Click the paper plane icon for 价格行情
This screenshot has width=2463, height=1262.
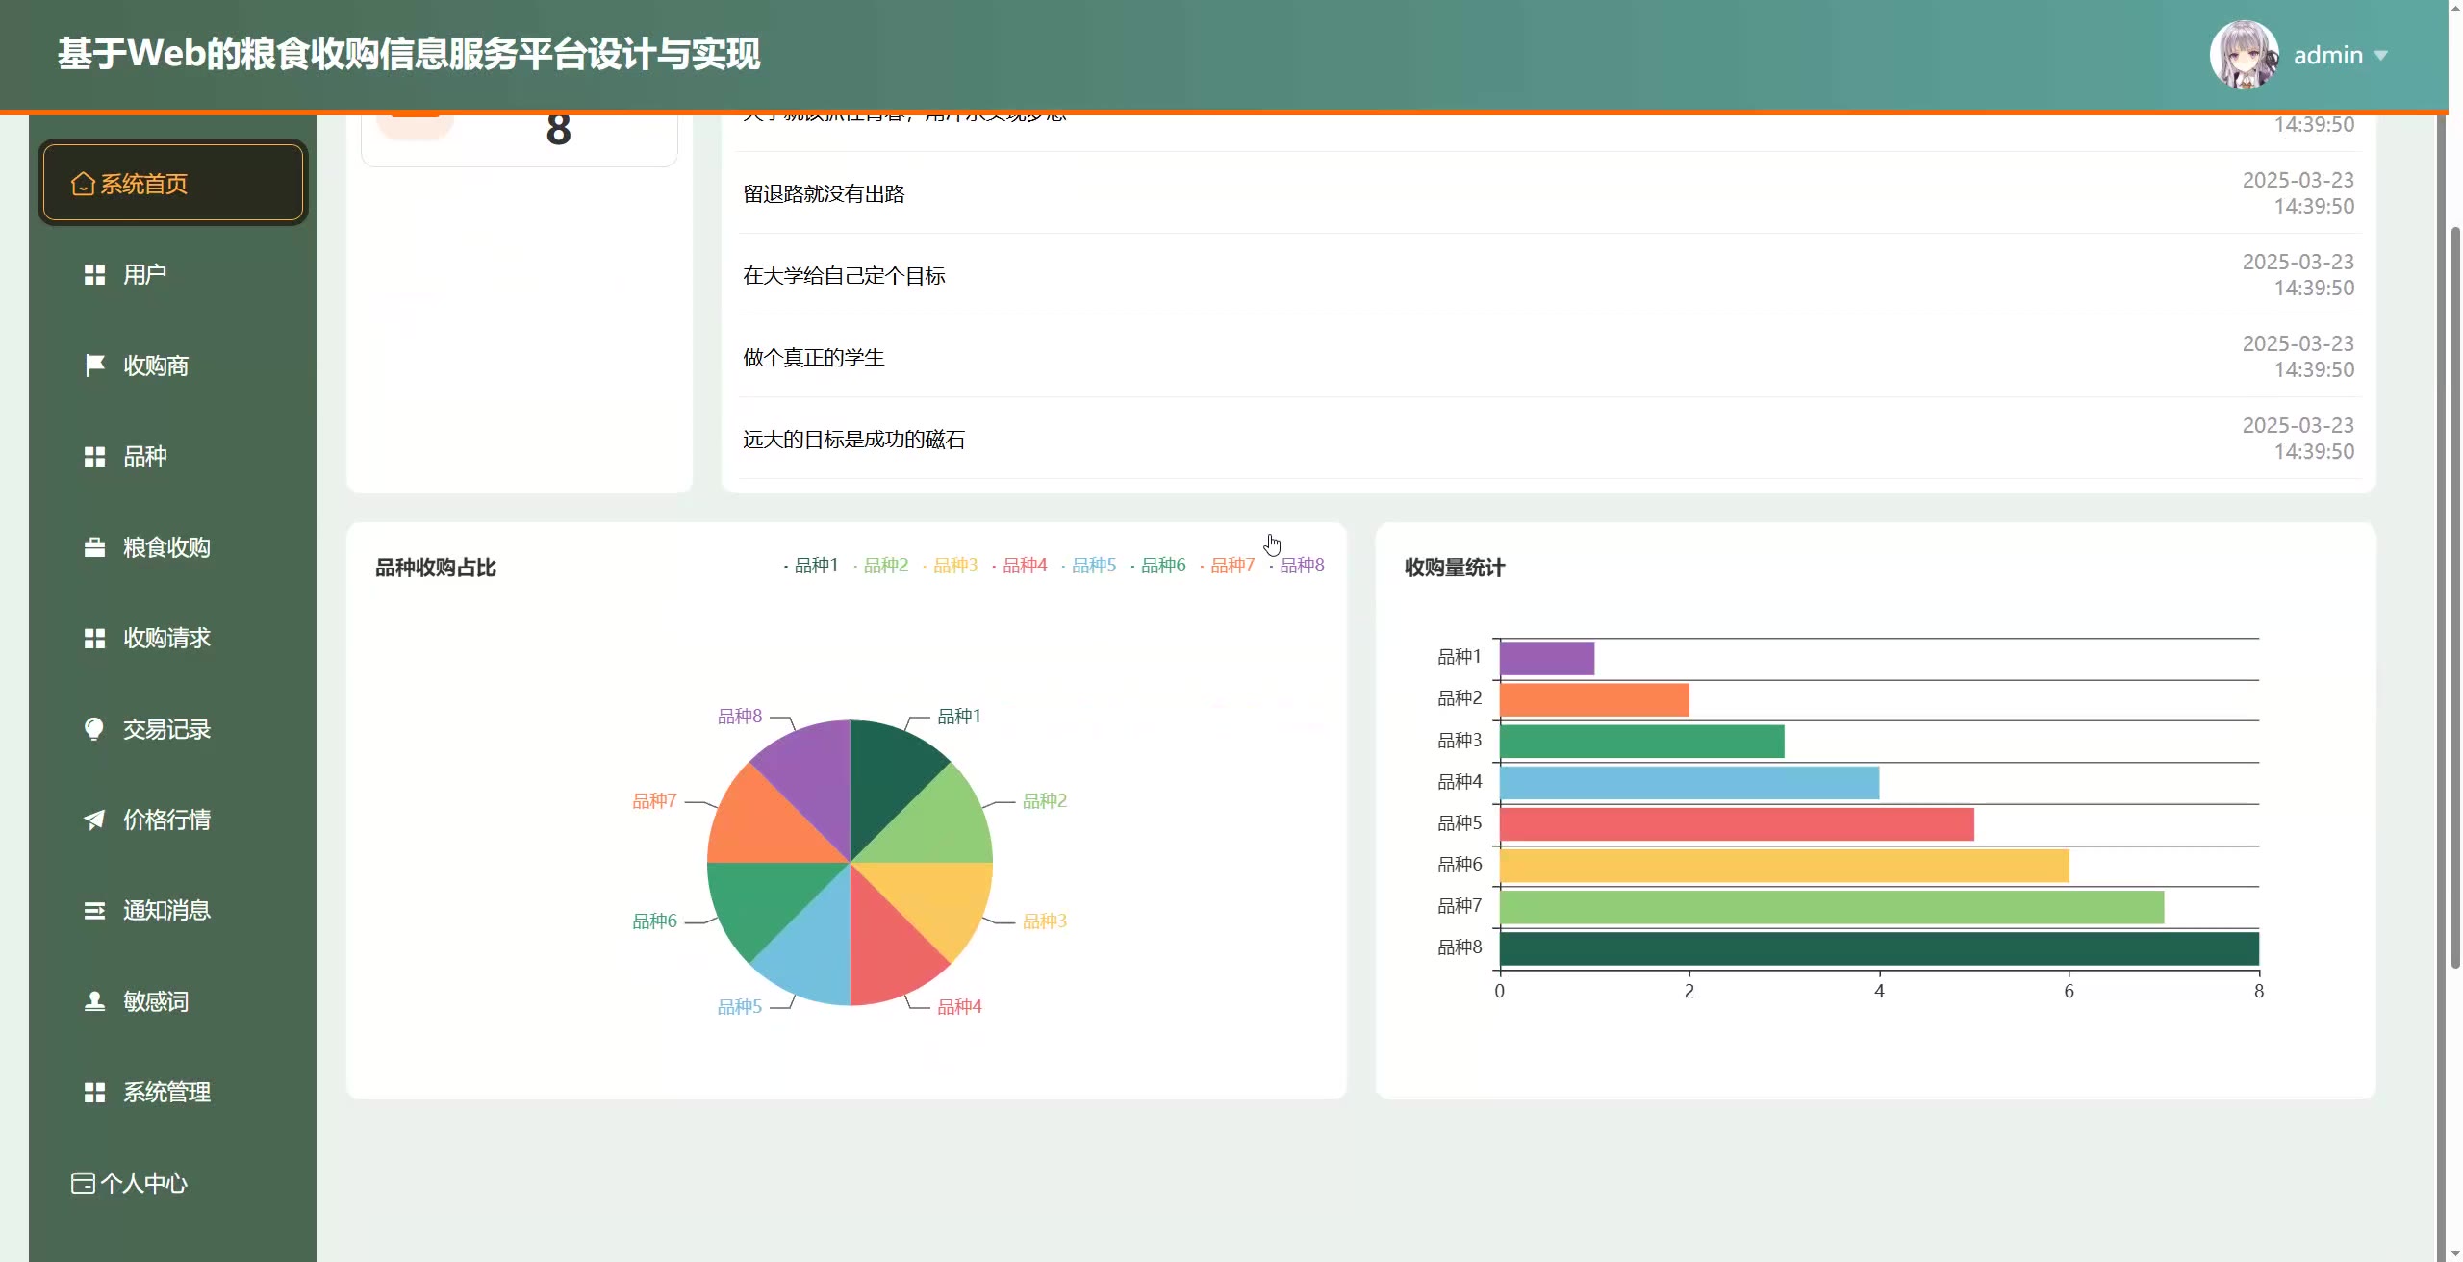(94, 820)
